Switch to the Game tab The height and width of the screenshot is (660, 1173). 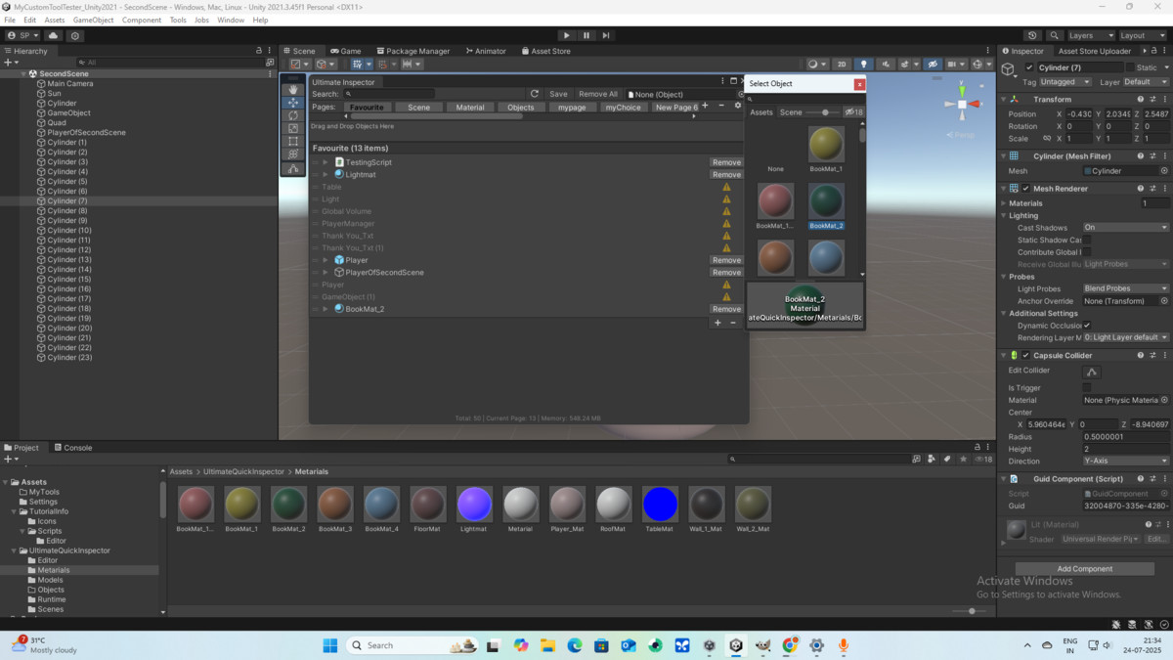pyautogui.click(x=345, y=51)
